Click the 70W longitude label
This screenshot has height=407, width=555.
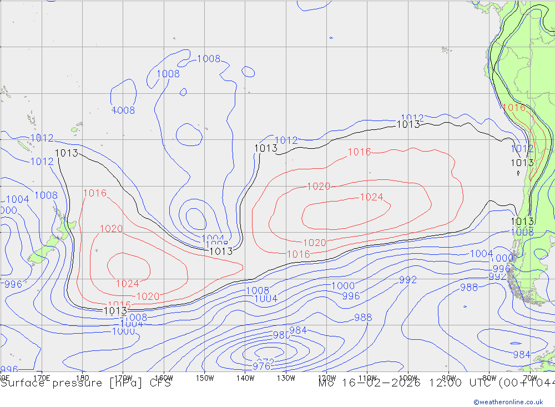(530, 378)
